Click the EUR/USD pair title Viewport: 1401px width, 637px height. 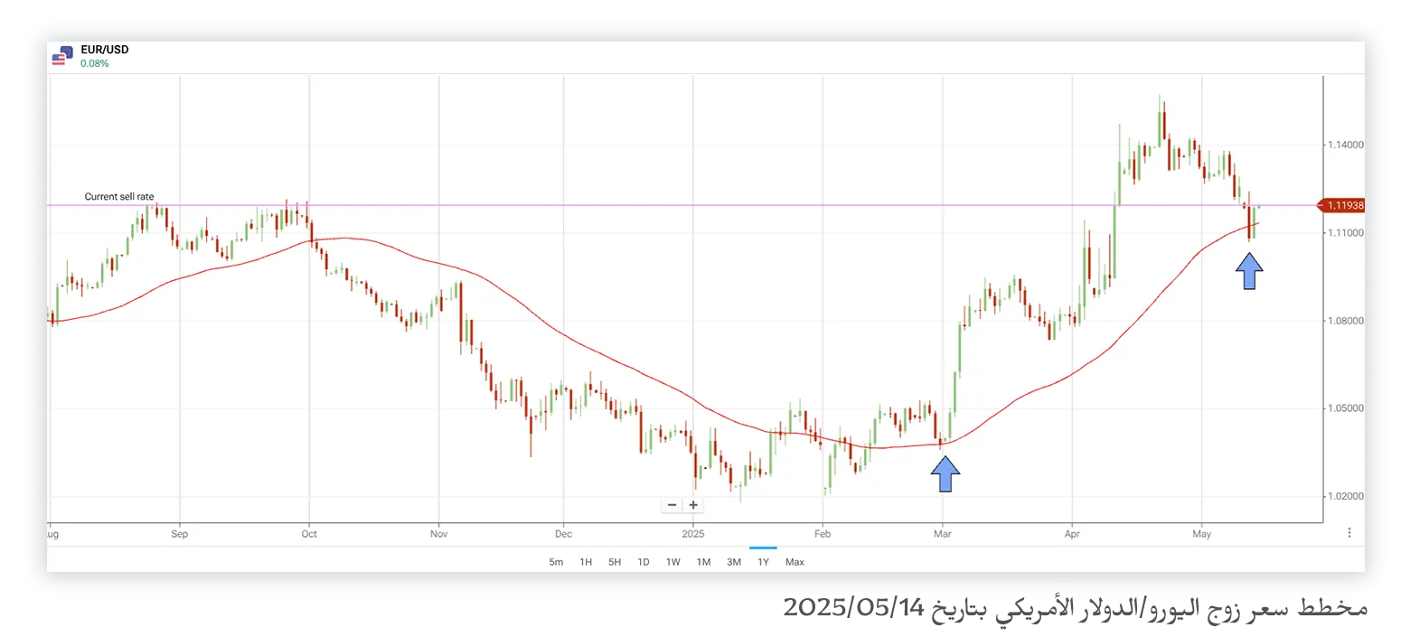pyautogui.click(x=105, y=50)
